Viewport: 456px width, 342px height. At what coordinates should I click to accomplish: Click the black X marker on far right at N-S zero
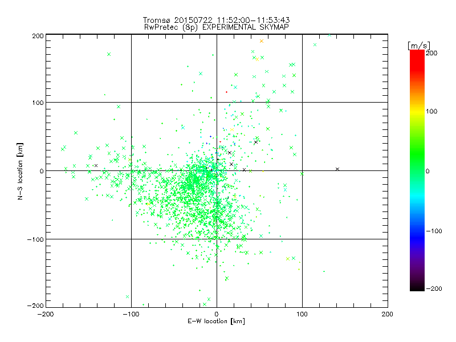(337, 169)
